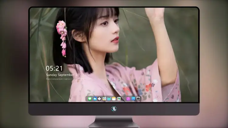Screen dimensions: 228x128
Task: Open the green Messages app in dock
Action: coord(90,99)
